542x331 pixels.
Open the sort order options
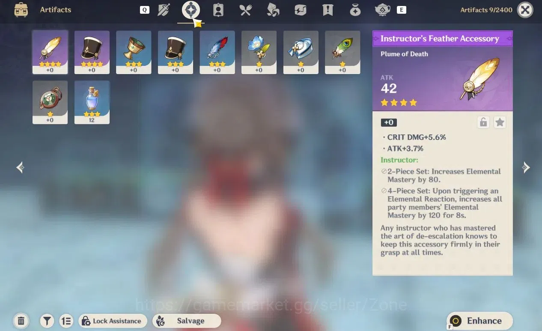pos(66,321)
